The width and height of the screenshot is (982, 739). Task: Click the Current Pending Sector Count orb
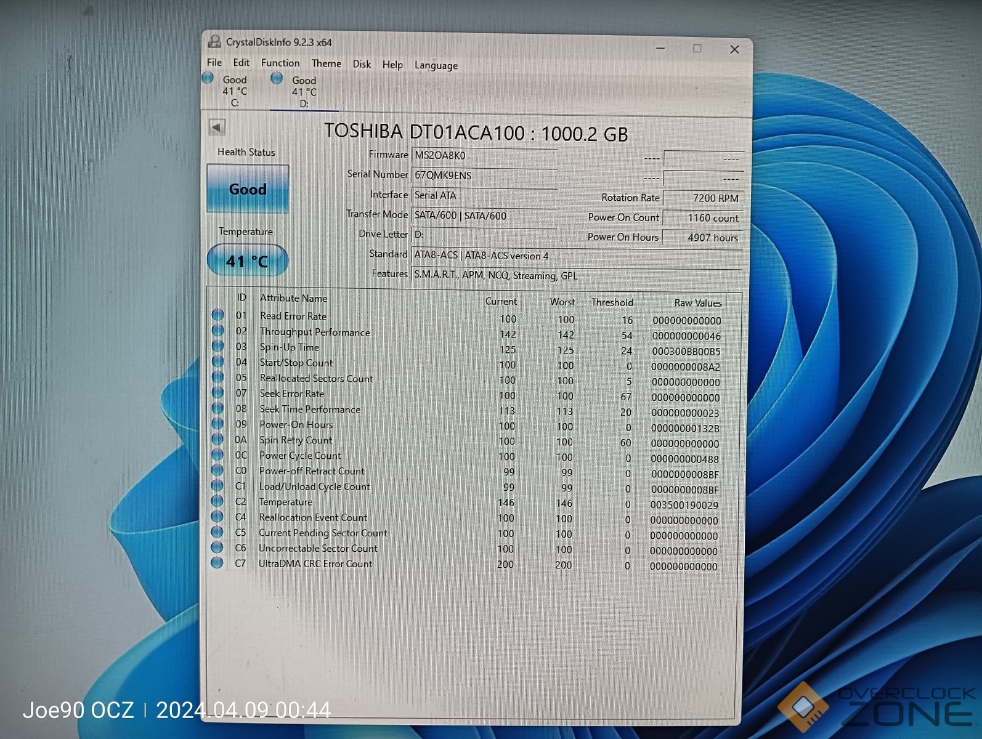click(217, 531)
